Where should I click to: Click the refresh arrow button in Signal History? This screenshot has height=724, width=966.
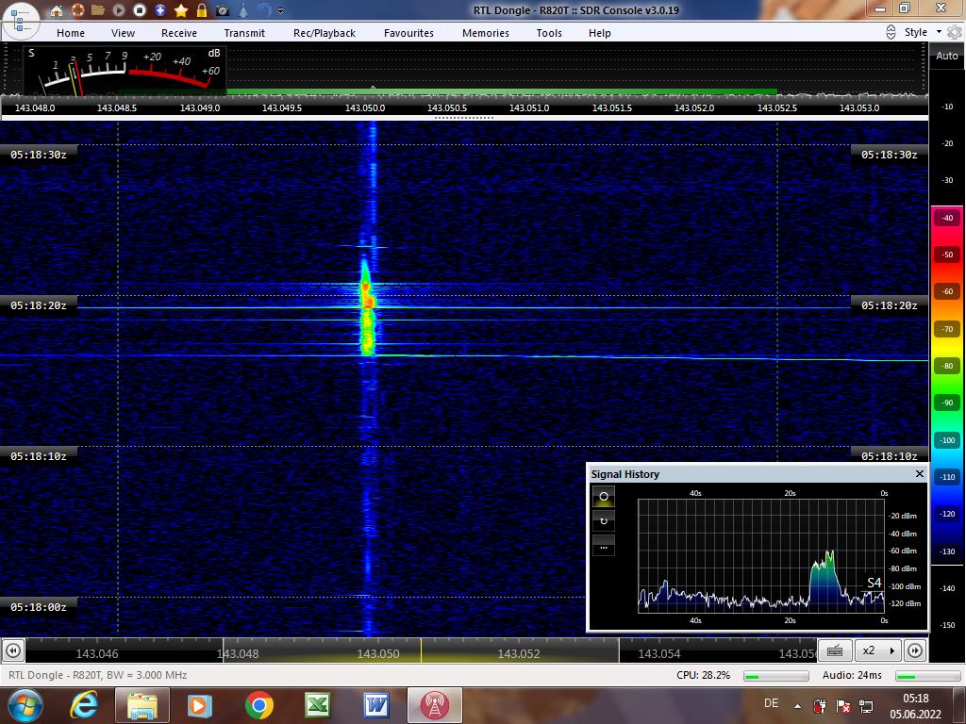604,520
